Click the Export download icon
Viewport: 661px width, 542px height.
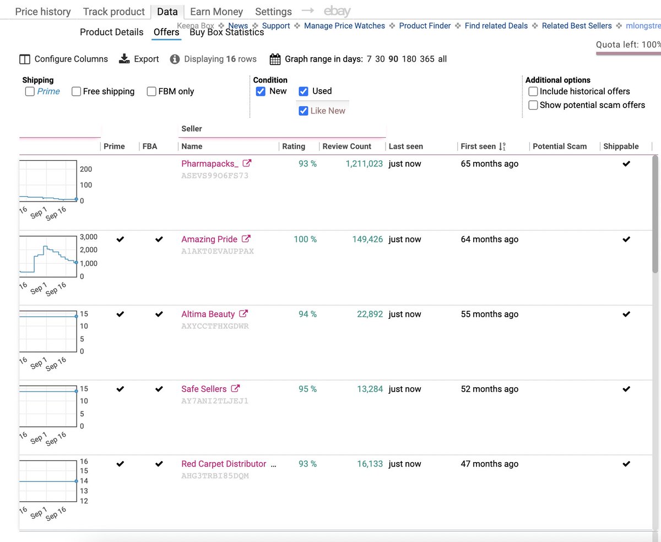124,59
